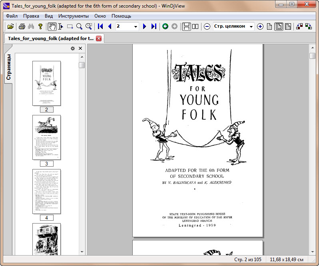Choose the rectangle select tool
The image size is (319, 266).
click(70, 26)
